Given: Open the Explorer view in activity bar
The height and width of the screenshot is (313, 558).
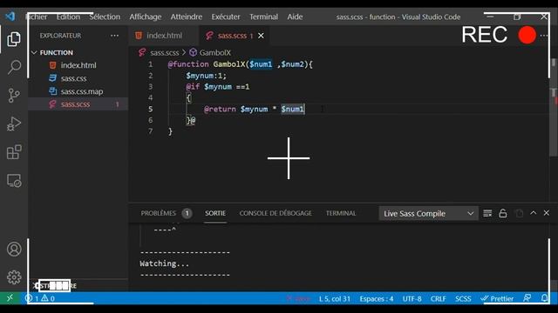Looking at the screenshot, I should click(14, 38).
